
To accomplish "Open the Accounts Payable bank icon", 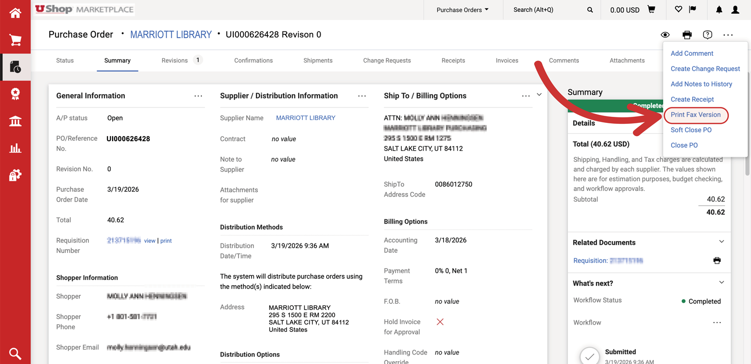I will 15,121.
